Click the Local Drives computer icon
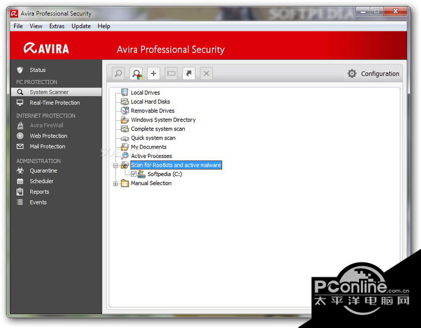The width and height of the screenshot is (421, 328). point(124,93)
